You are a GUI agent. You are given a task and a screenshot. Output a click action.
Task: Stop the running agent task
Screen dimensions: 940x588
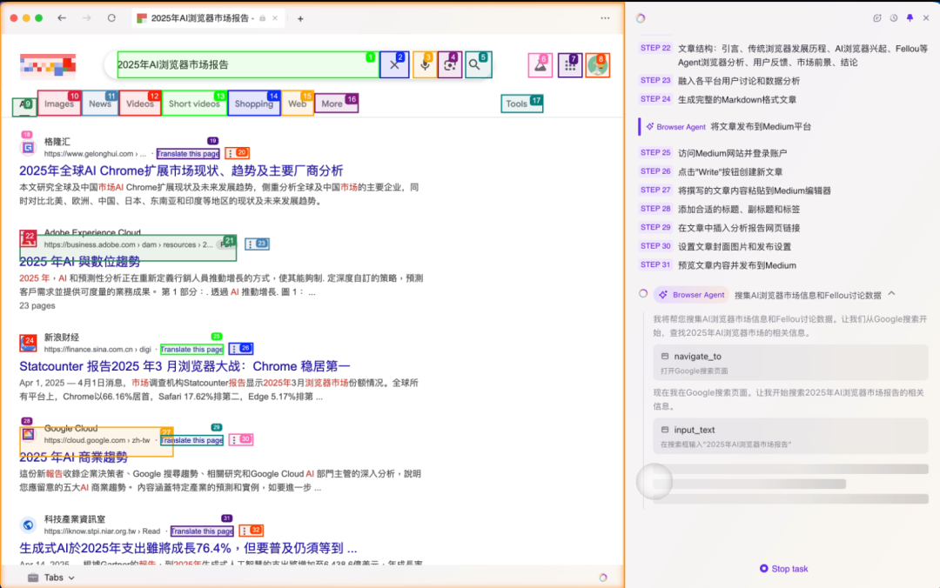(x=783, y=568)
